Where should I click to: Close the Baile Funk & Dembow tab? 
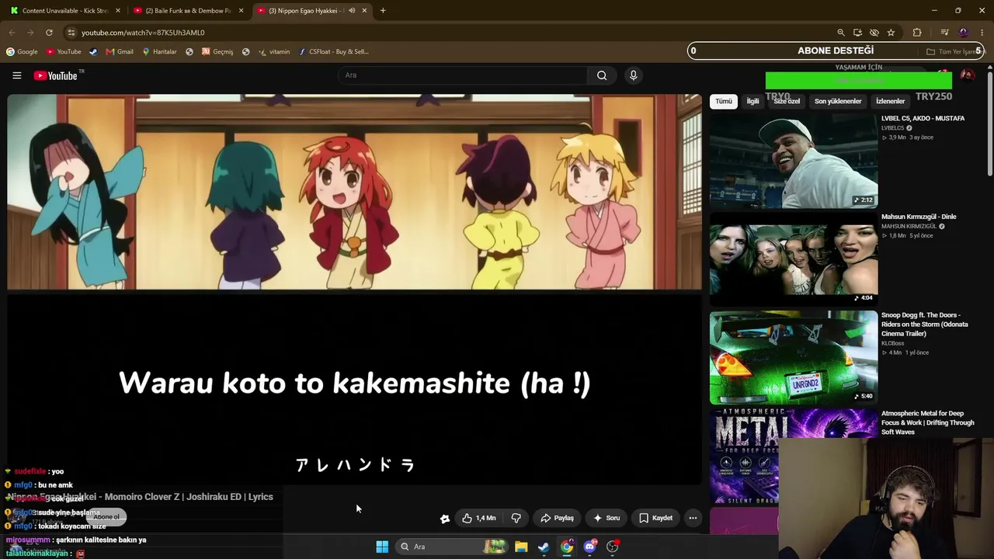point(242,11)
